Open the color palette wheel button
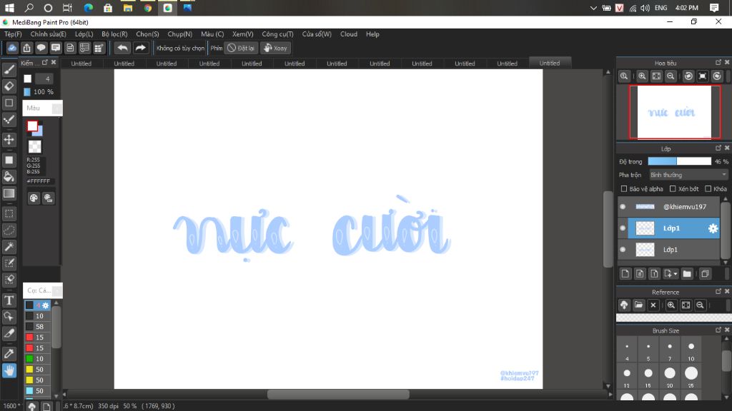Image resolution: width=732 pixels, height=411 pixels. click(34, 198)
